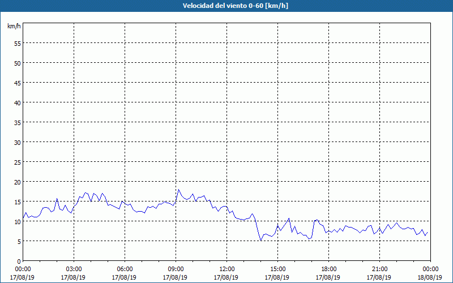The width and height of the screenshot is (453, 283).
Task: Click the y-axis value 30
Action: (x=18, y=143)
